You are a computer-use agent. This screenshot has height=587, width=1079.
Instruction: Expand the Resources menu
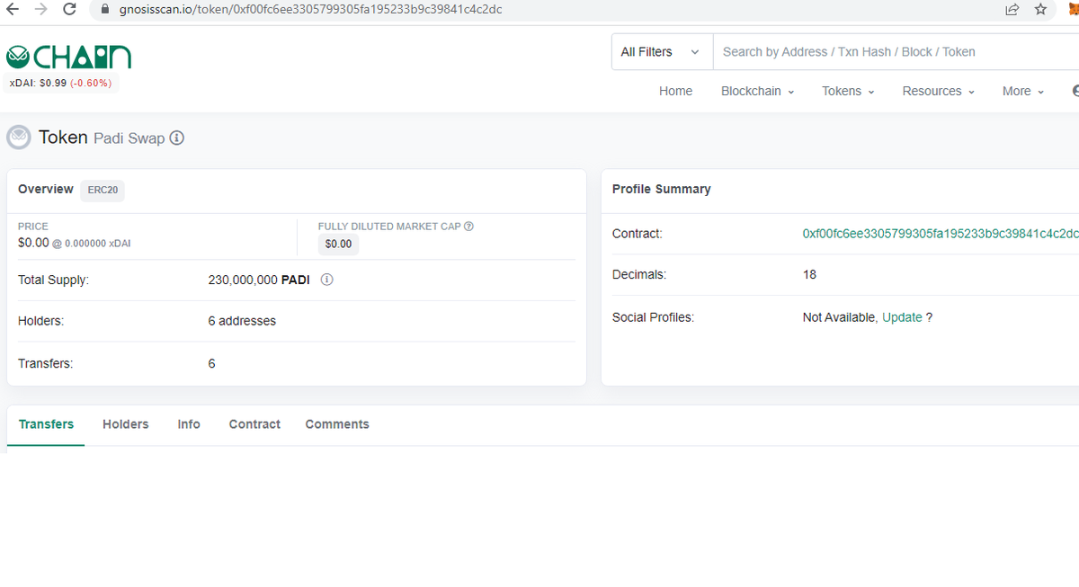[x=938, y=91]
